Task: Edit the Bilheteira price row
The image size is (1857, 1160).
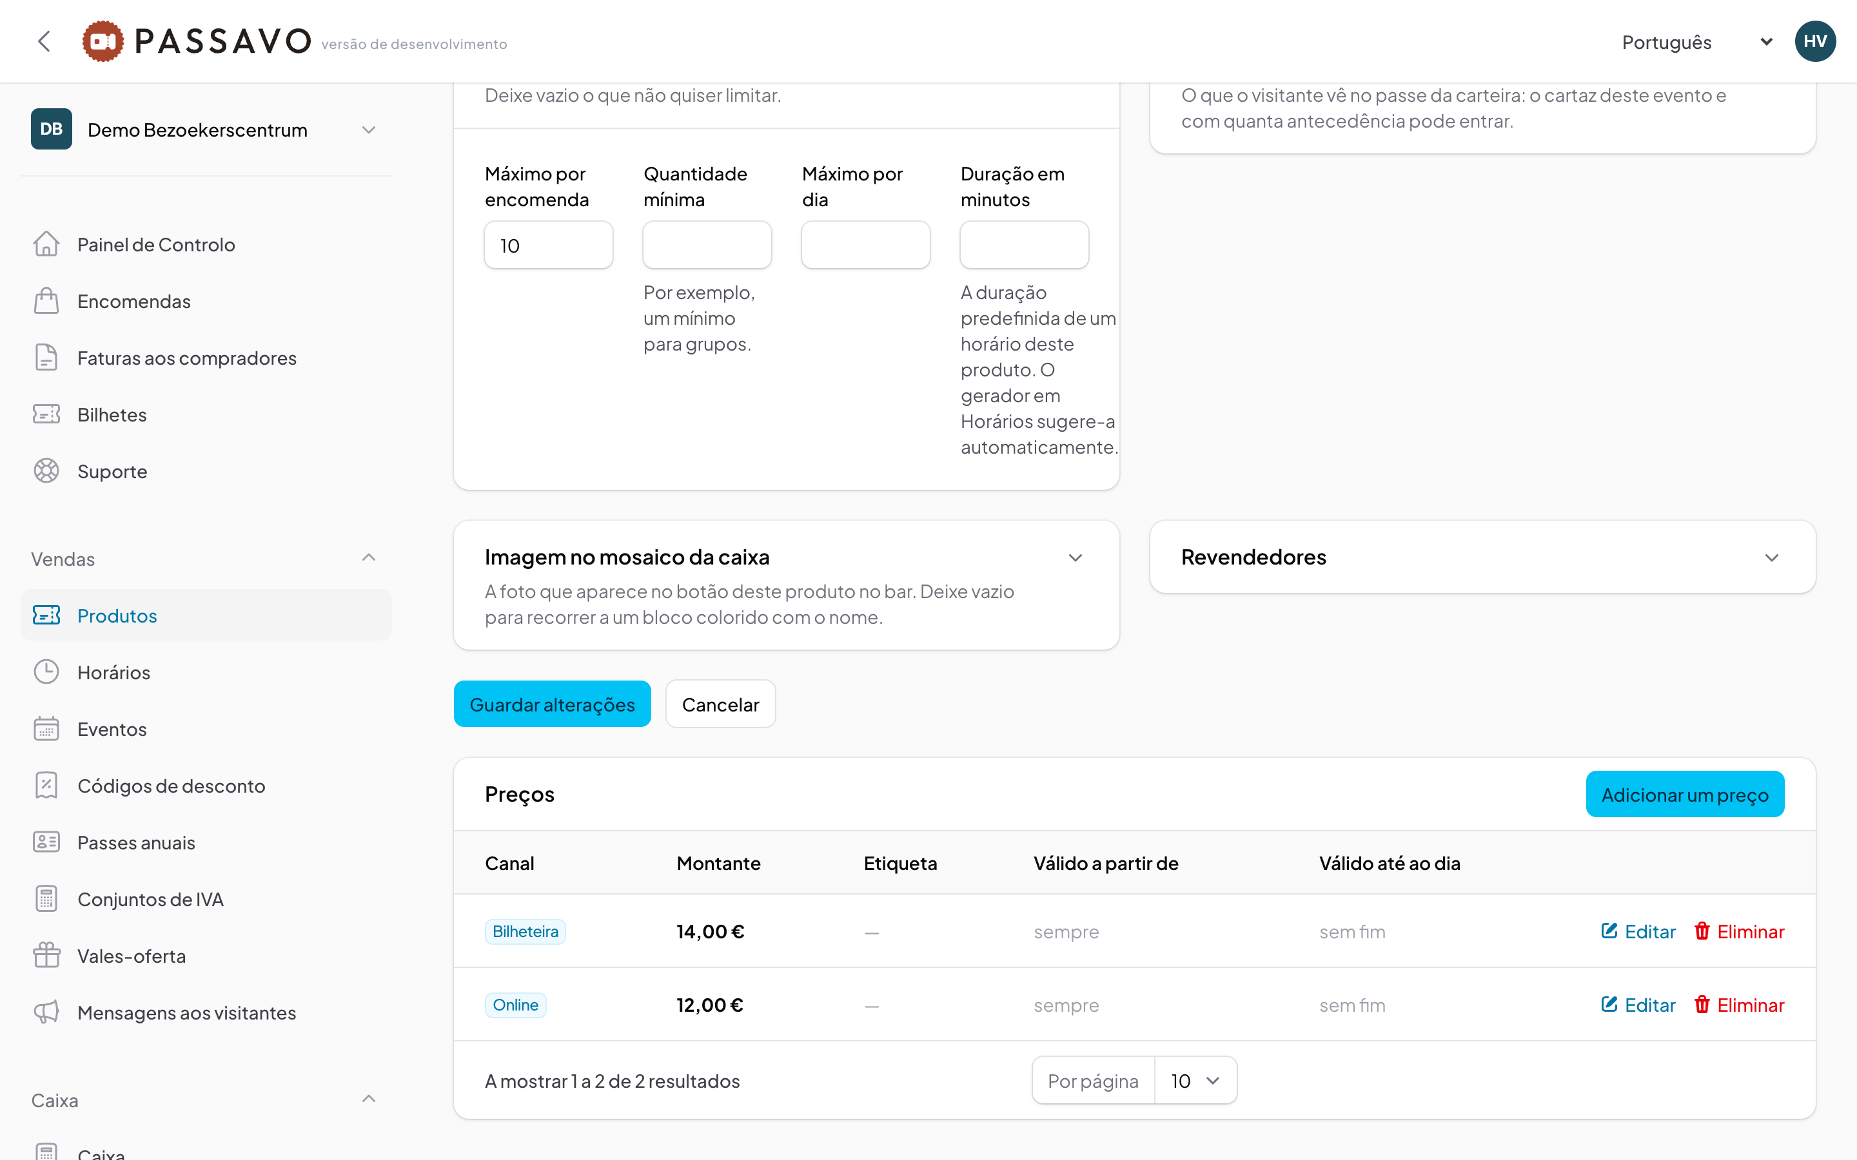Action: click(1638, 931)
